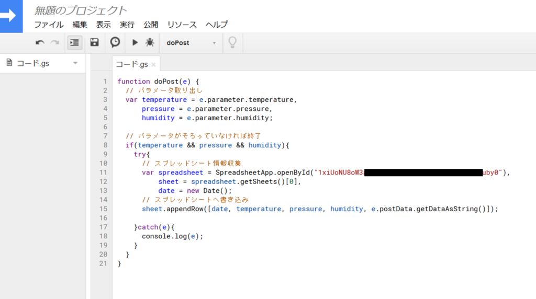Open the リソース menu
Viewport: 536px width, 299px height.
click(182, 25)
